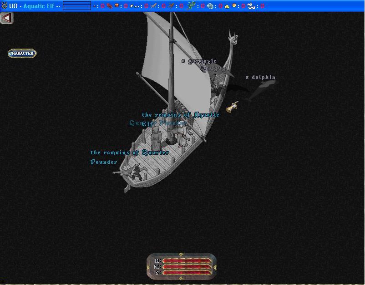Image resolution: width=365 pixels, height=285 pixels.
Task: Click the top gold ornament on status gump
Action: tap(182, 255)
